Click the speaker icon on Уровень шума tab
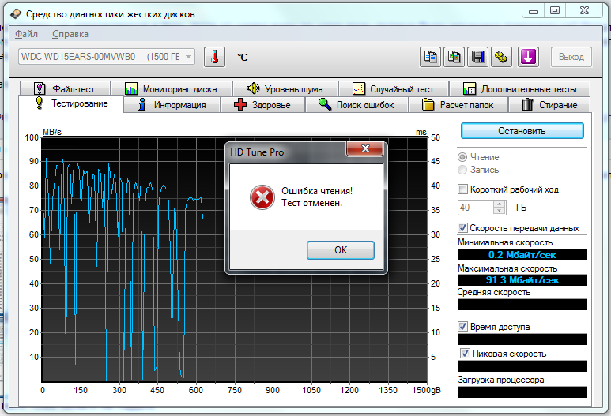This screenshot has height=416, width=611. click(253, 88)
